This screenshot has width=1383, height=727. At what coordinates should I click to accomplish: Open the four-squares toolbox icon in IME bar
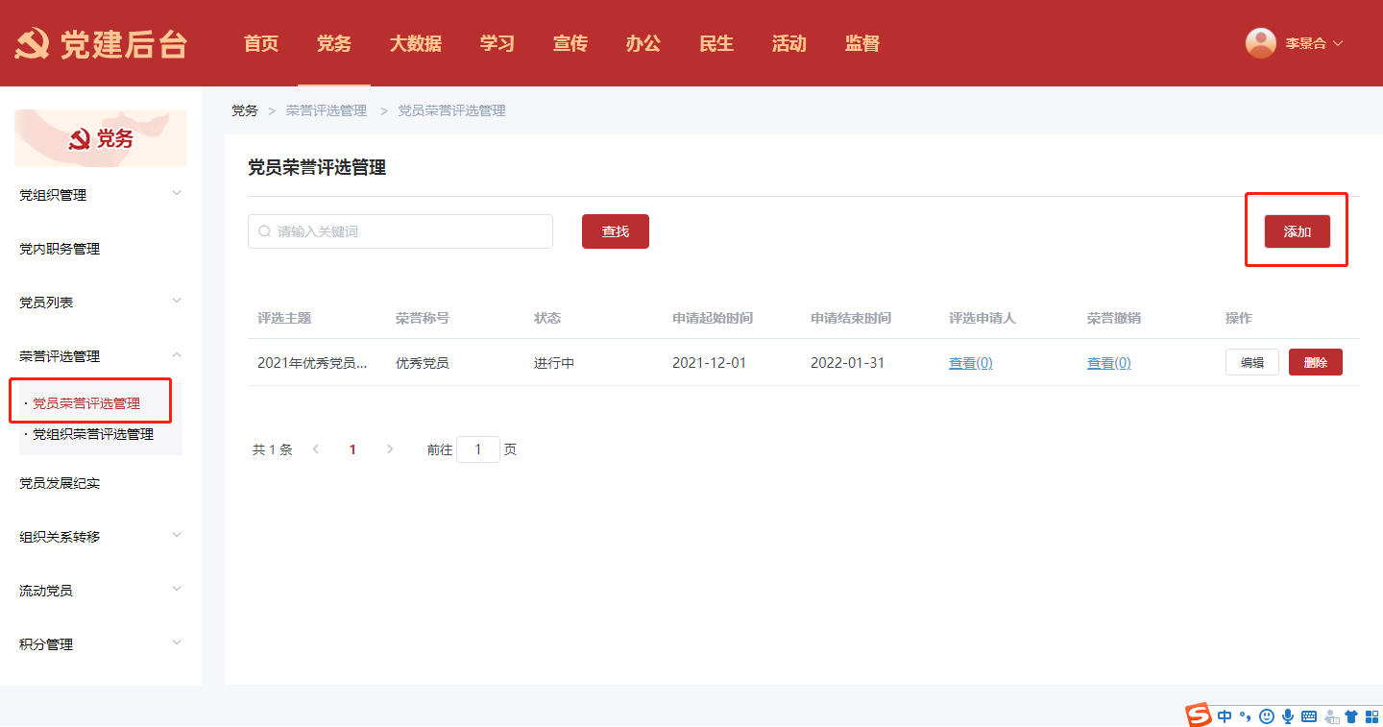click(x=1371, y=716)
